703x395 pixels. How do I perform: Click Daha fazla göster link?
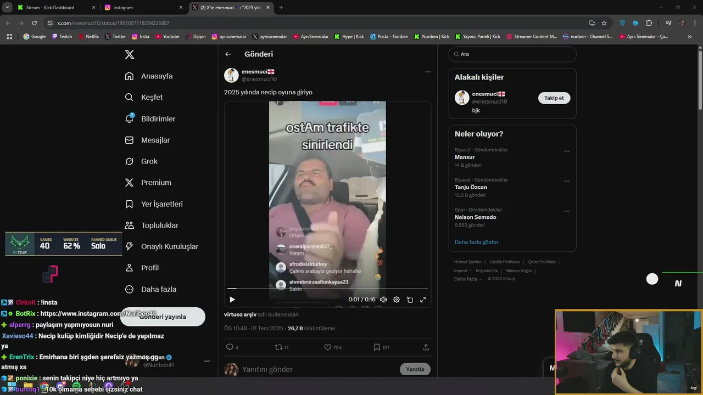(x=476, y=242)
